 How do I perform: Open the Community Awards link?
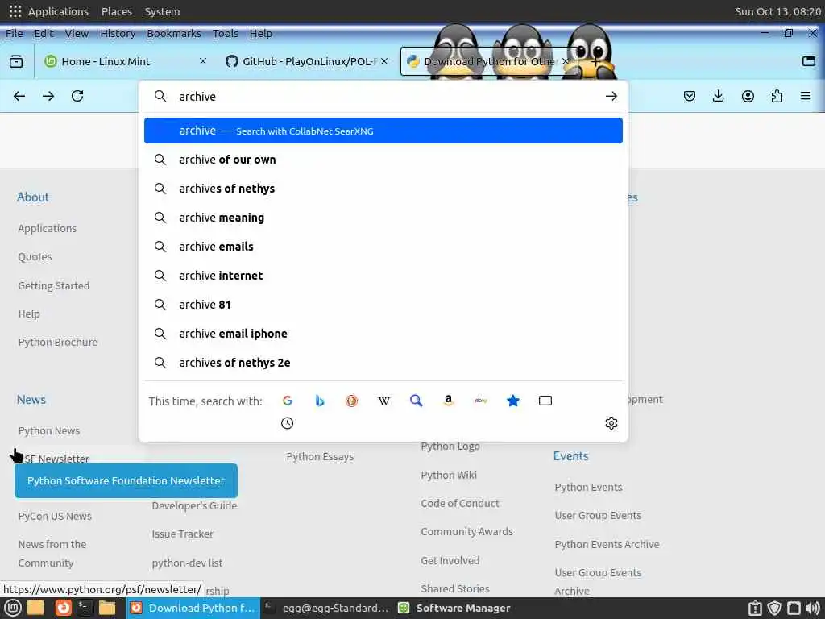(466, 532)
